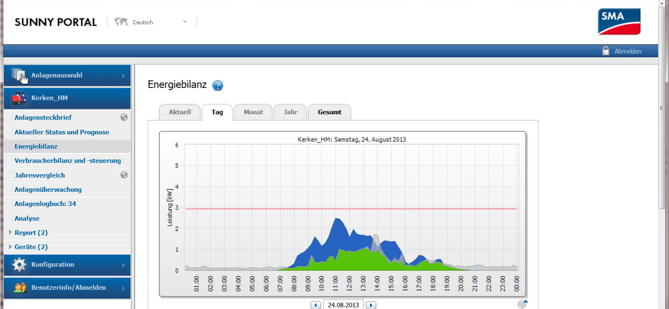Image resolution: width=669 pixels, height=309 pixels.
Task: Open the Analyse page
Action: 27,218
